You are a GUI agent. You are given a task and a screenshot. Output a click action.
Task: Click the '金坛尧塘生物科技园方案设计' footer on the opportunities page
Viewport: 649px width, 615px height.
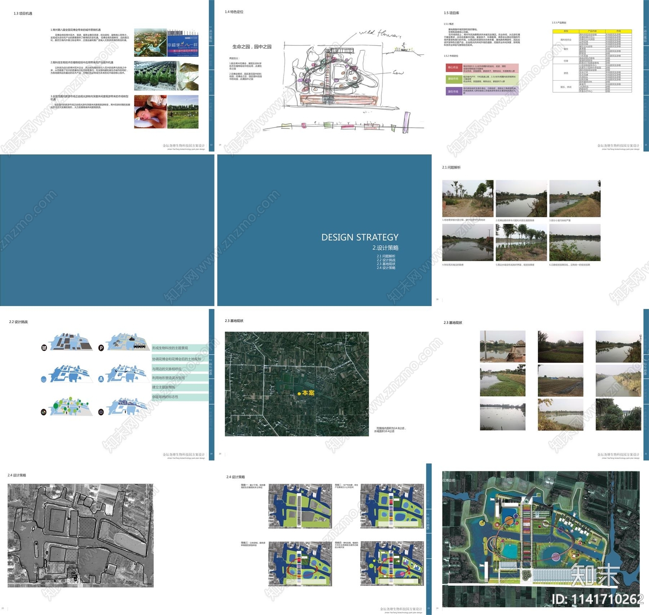(x=184, y=146)
